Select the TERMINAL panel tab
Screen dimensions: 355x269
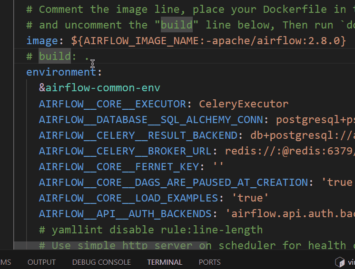point(165,262)
